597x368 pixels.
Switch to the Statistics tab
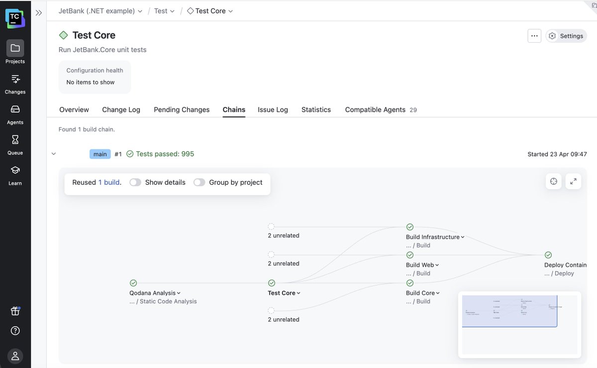[316, 110]
